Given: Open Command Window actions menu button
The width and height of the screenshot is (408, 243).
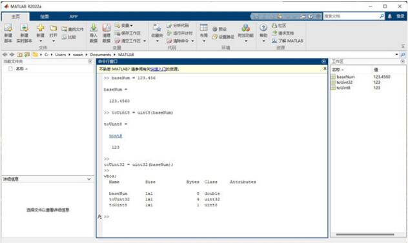Looking at the screenshot, I should (x=323, y=61).
